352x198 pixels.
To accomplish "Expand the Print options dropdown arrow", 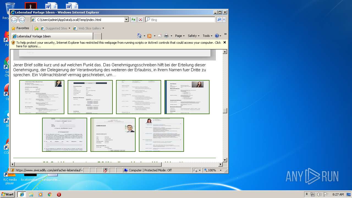I will (x=171, y=36).
